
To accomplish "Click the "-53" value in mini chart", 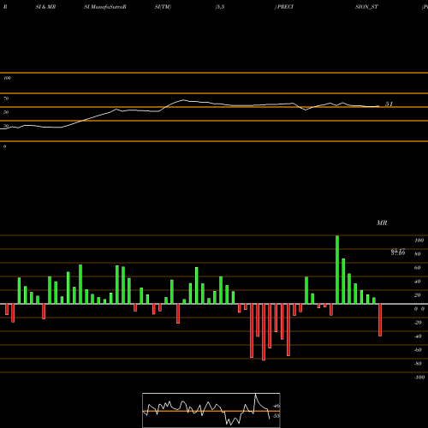I will (276, 416).
